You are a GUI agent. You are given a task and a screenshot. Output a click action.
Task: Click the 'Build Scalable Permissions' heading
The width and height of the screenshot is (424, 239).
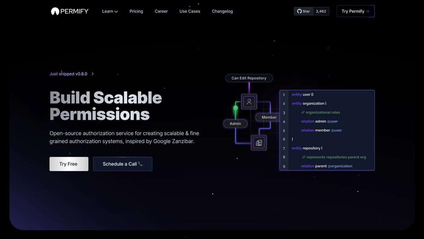(106, 106)
